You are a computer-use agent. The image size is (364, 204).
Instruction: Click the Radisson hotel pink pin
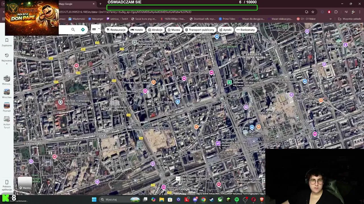click(164, 187)
